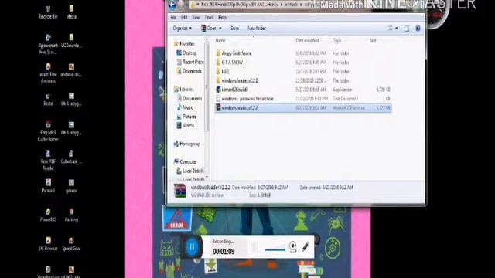Open Computer in the navigation pane
The image size is (495, 278).
click(185, 162)
